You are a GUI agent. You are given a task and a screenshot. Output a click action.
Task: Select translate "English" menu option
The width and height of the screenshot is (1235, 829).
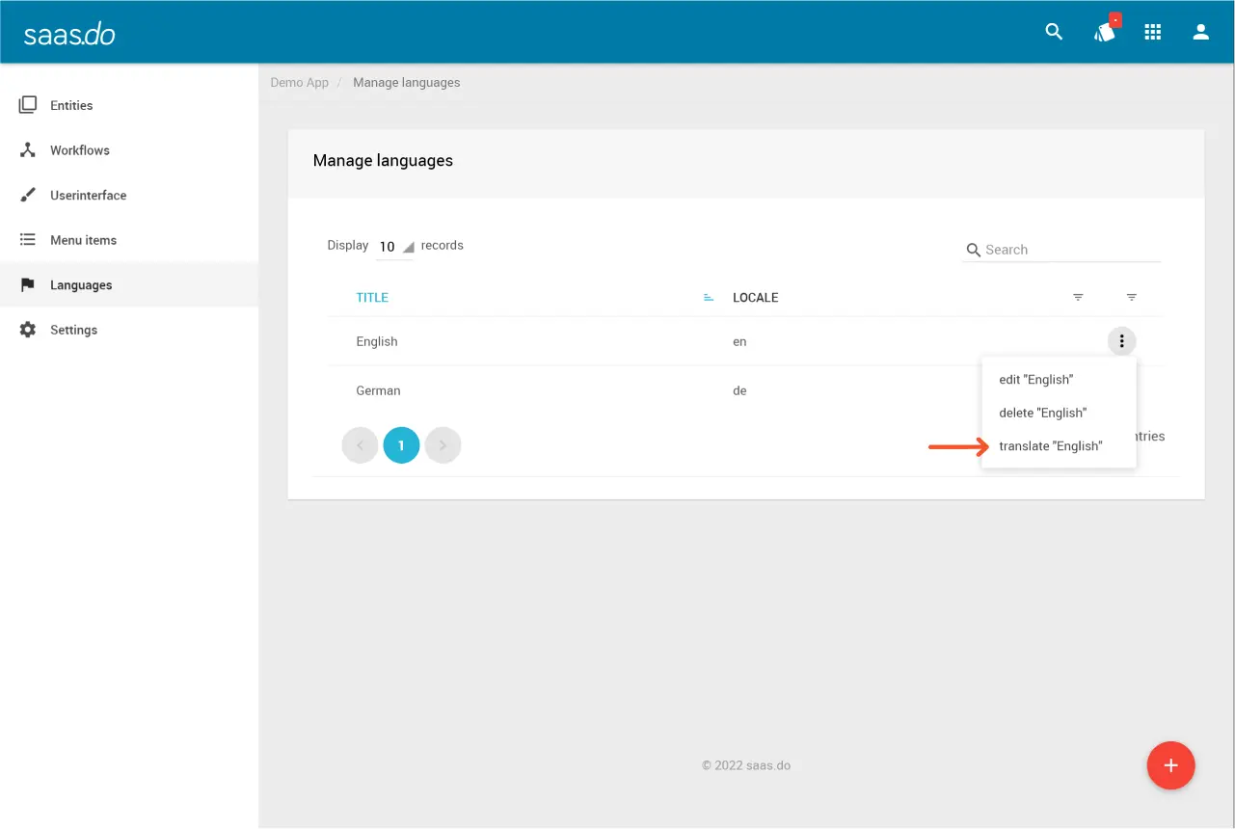click(1050, 446)
